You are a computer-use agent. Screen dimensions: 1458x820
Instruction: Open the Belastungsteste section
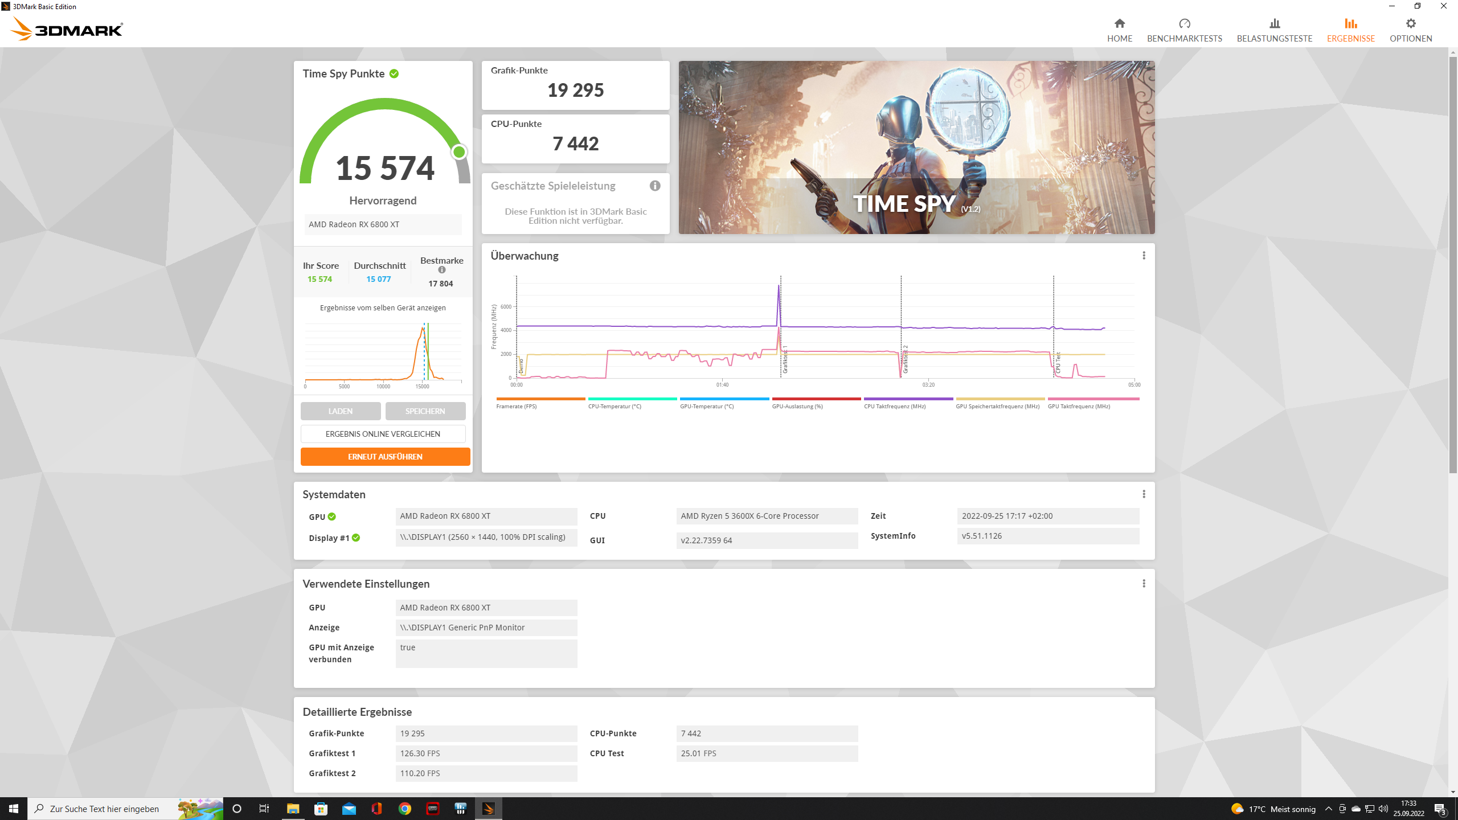(1274, 28)
